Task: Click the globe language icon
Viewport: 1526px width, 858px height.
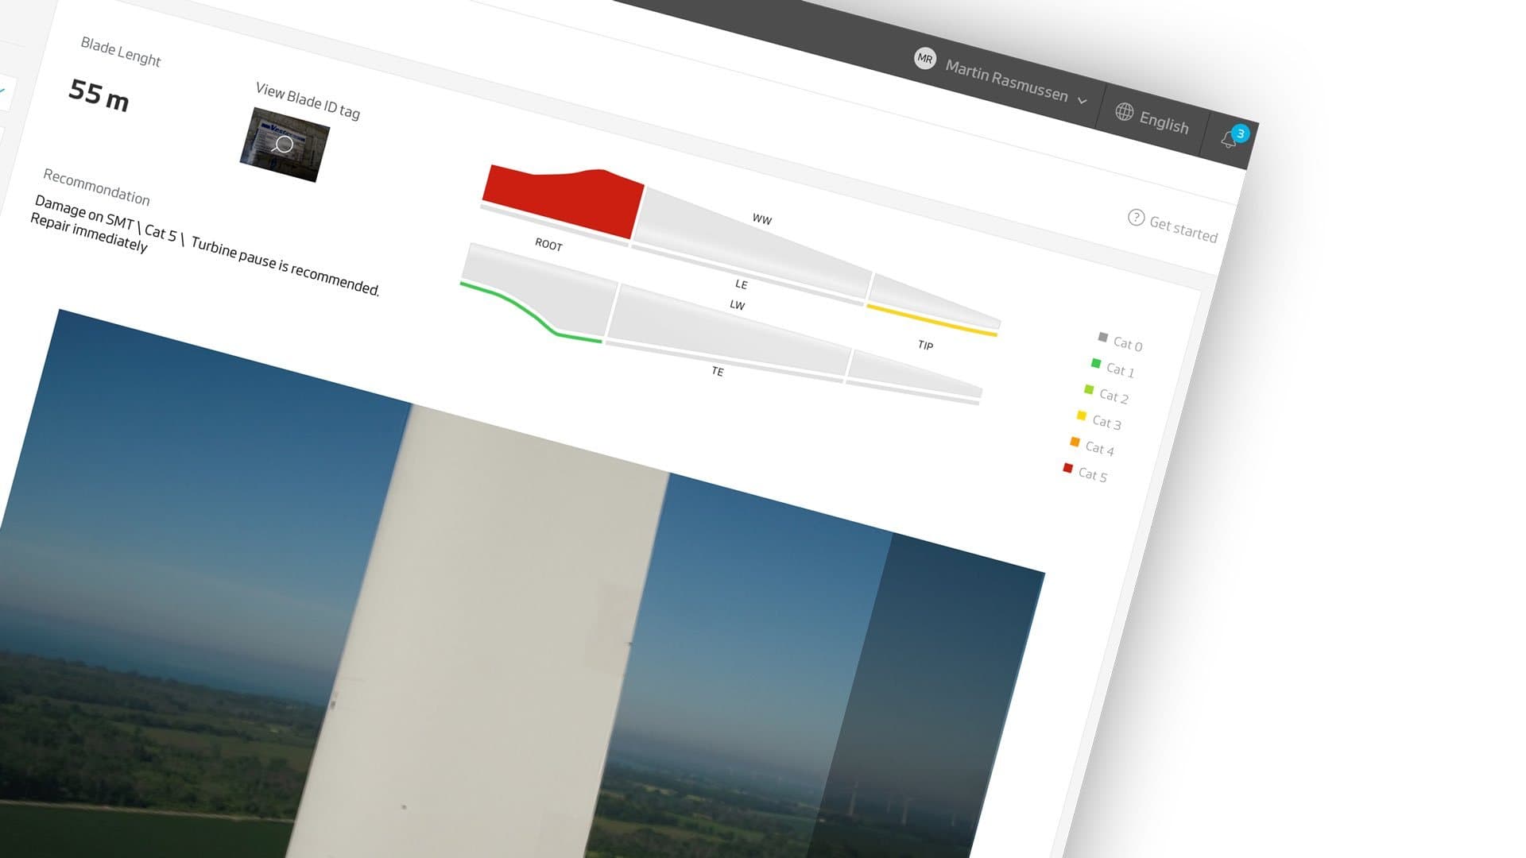Action: tap(1124, 112)
